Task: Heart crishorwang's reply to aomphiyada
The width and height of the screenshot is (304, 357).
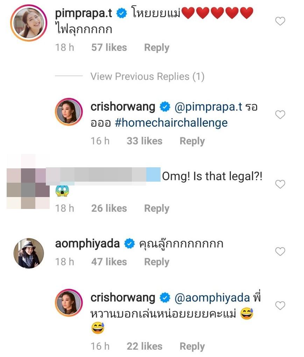Action: coord(280,306)
